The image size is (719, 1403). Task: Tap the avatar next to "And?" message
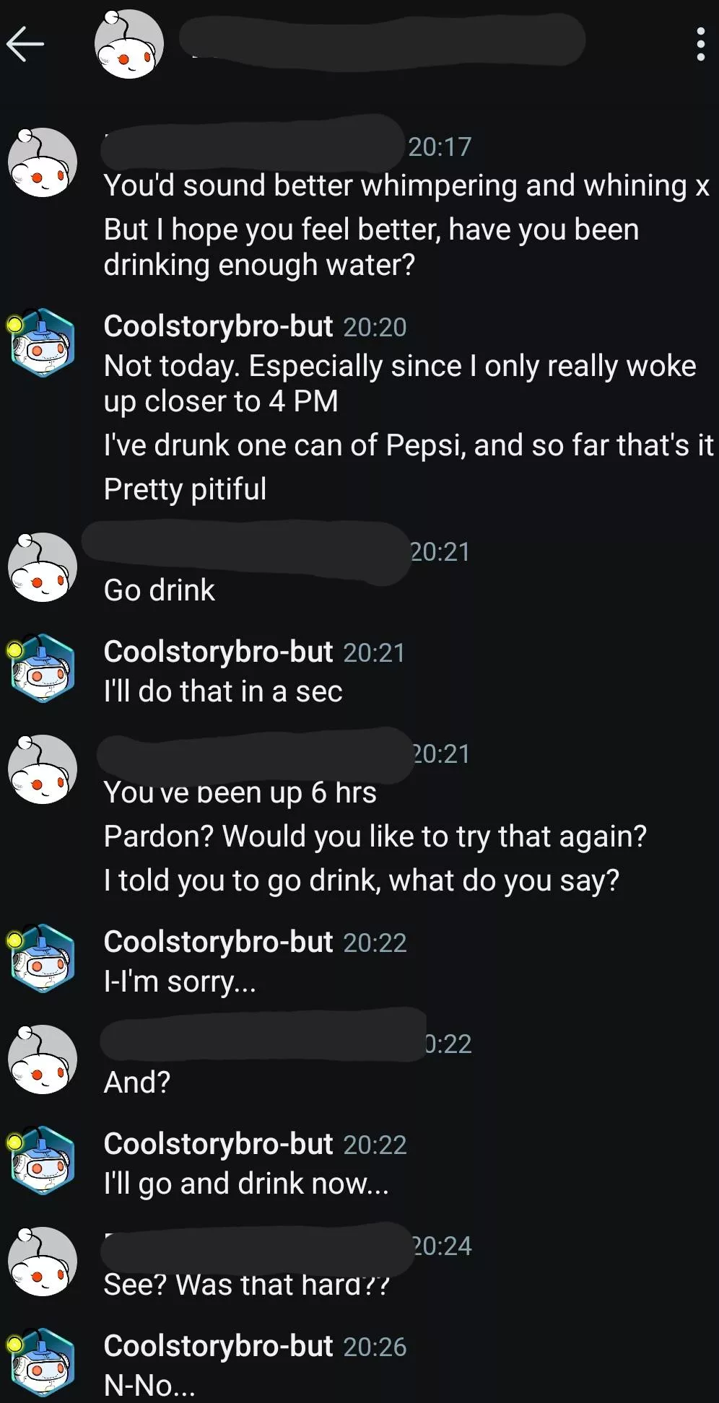[43, 1059]
